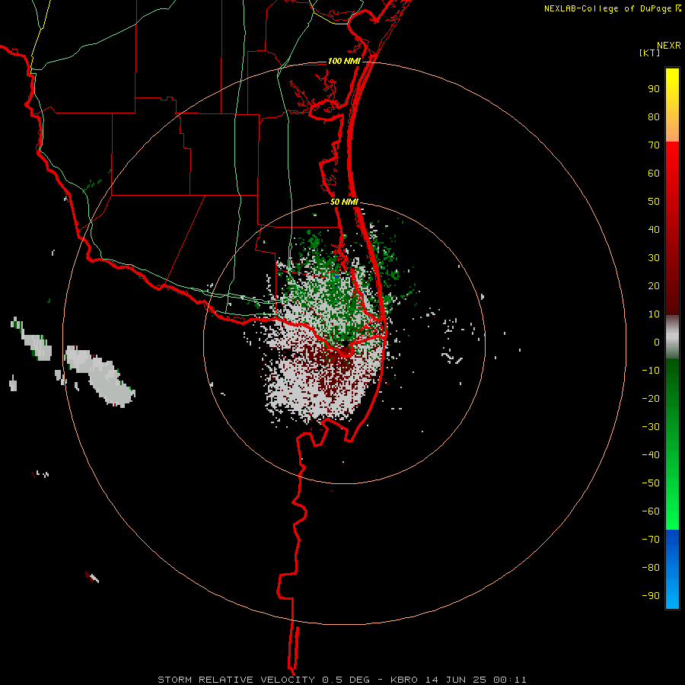Click the 60 value on the velocity scale
This screenshot has height=685, width=685.
coord(654,174)
